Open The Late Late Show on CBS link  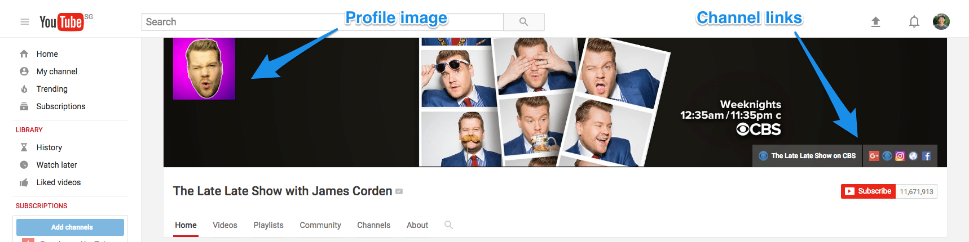[807, 156]
